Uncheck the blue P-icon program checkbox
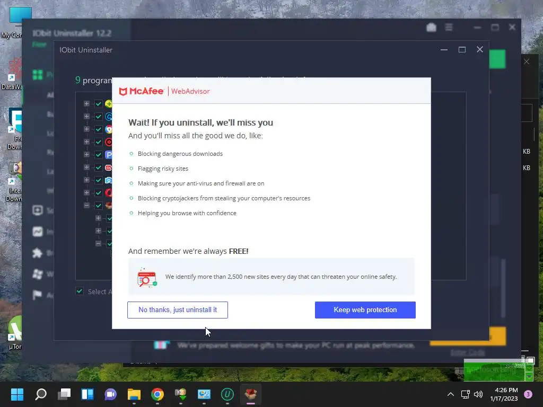The image size is (543, 407). pyautogui.click(x=98, y=154)
